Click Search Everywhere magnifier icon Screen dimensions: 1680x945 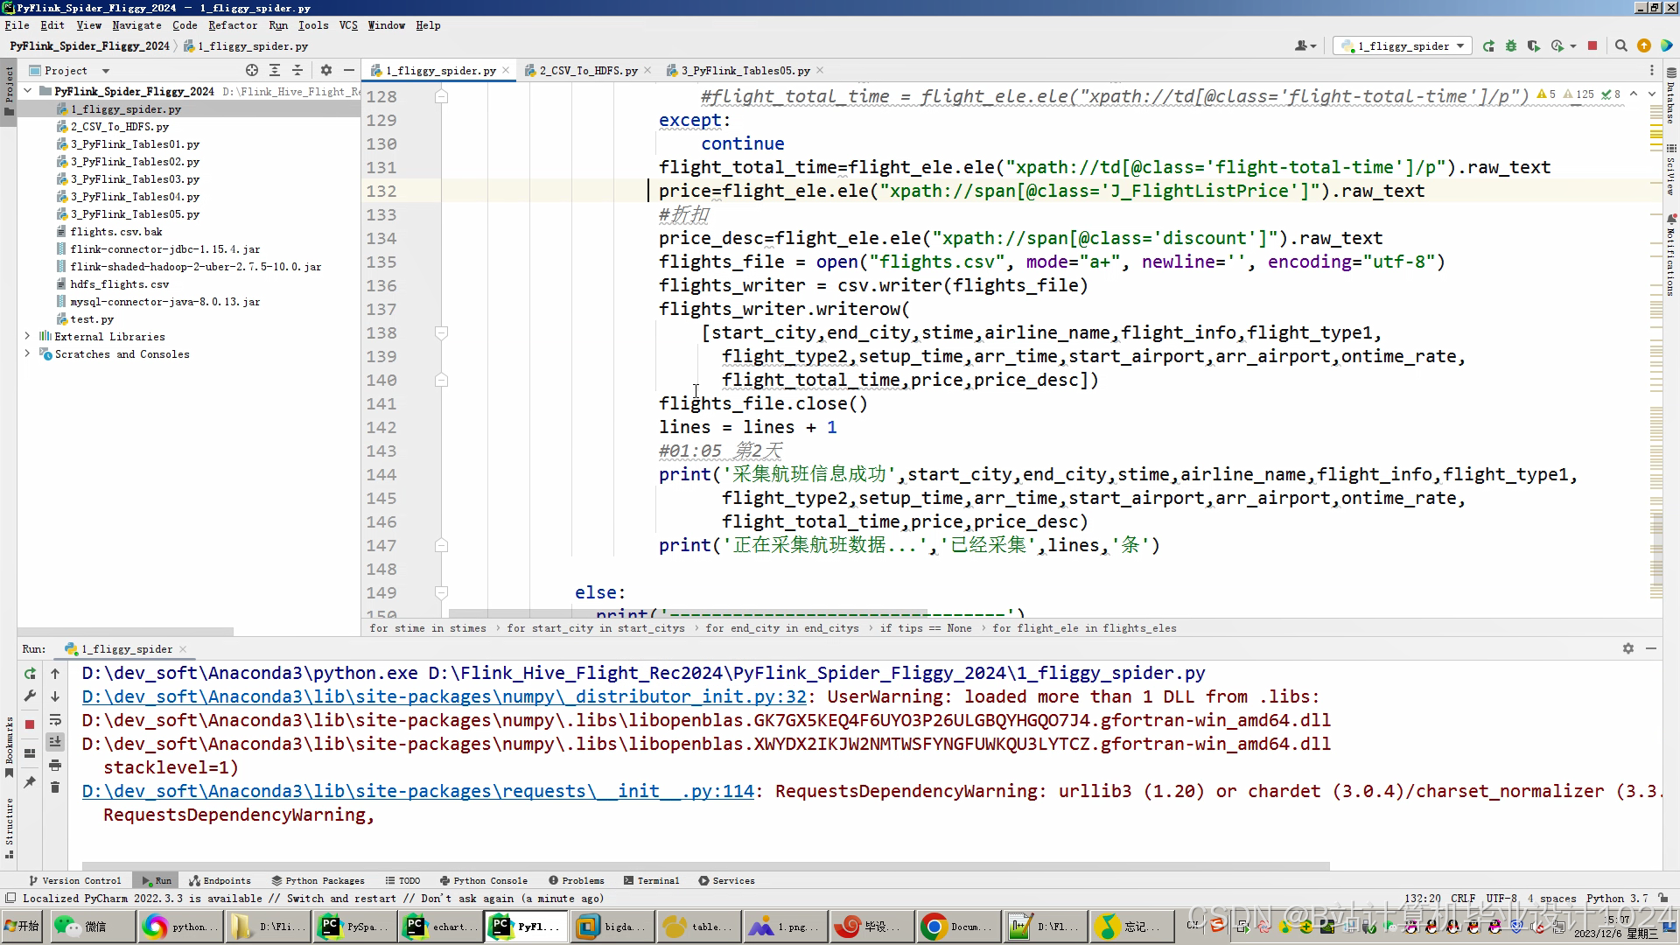pos(1620,46)
